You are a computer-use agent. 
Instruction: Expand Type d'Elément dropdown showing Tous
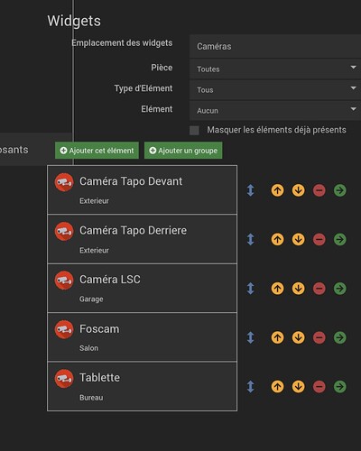coord(275,89)
